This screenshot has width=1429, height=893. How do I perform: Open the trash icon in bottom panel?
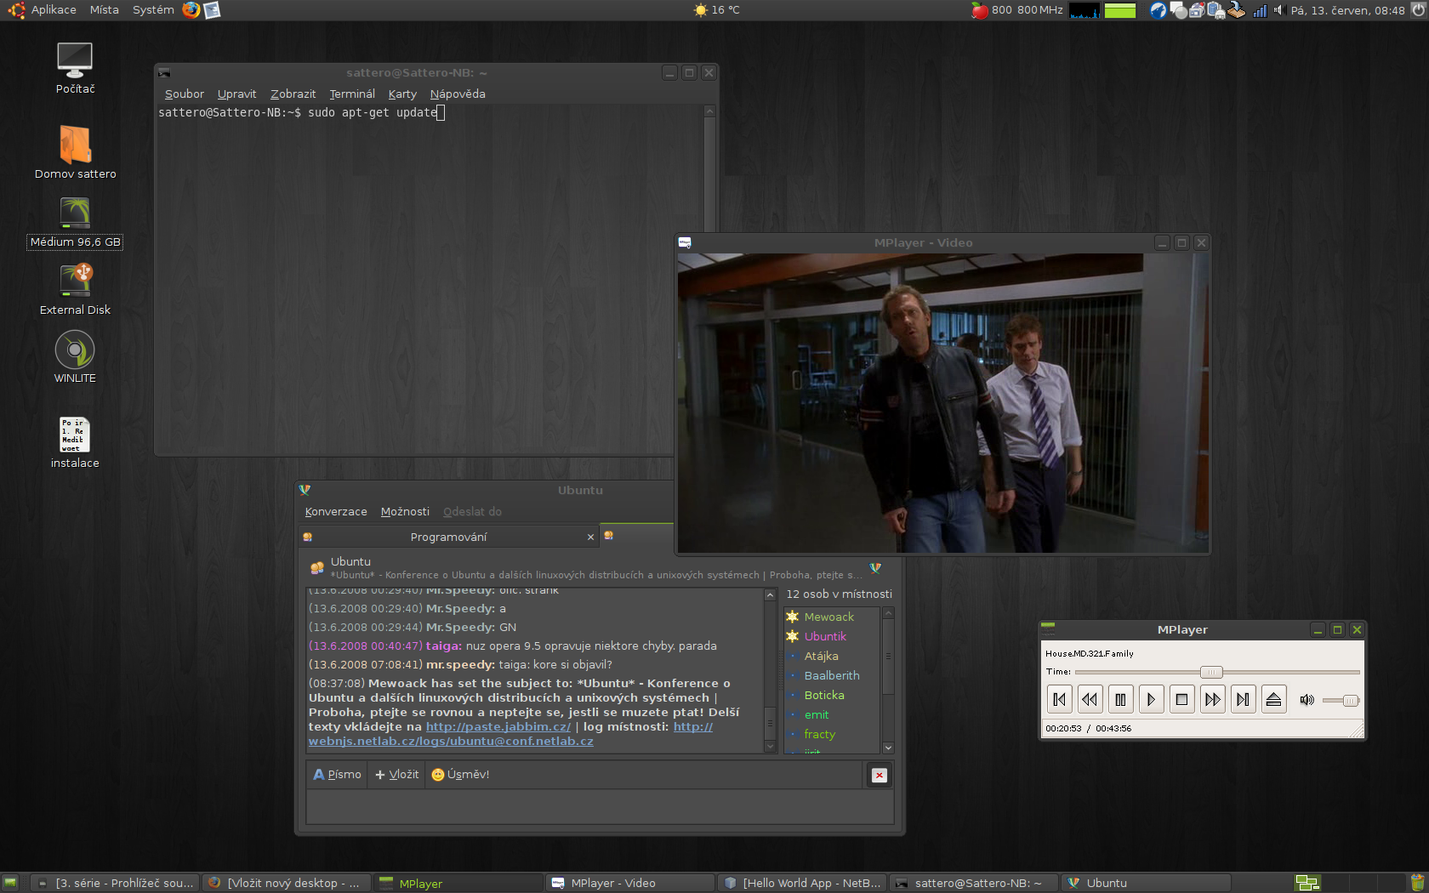pyautogui.click(x=1417, y=883)
